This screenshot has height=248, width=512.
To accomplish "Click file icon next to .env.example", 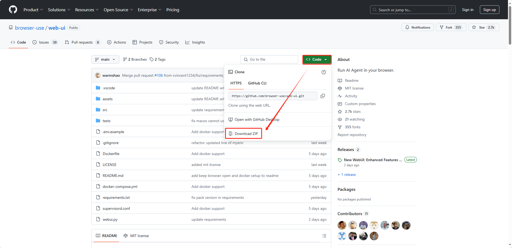I will click(x=98, y=132).
